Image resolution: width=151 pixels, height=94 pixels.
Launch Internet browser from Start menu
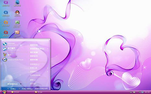click(x=10, y=44)
